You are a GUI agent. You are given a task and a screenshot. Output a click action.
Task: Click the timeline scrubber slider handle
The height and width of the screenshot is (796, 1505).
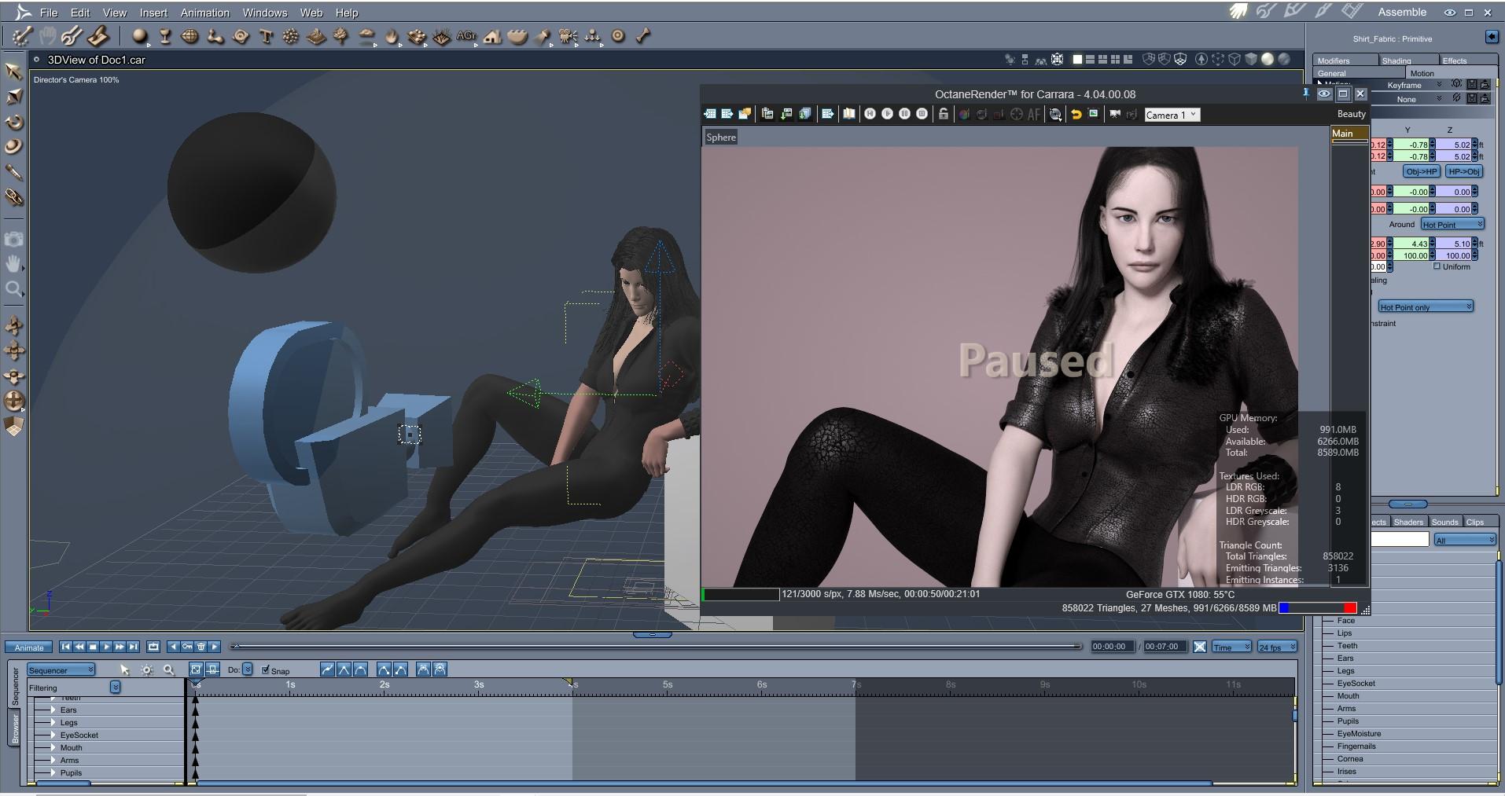[x=235, y=647]
